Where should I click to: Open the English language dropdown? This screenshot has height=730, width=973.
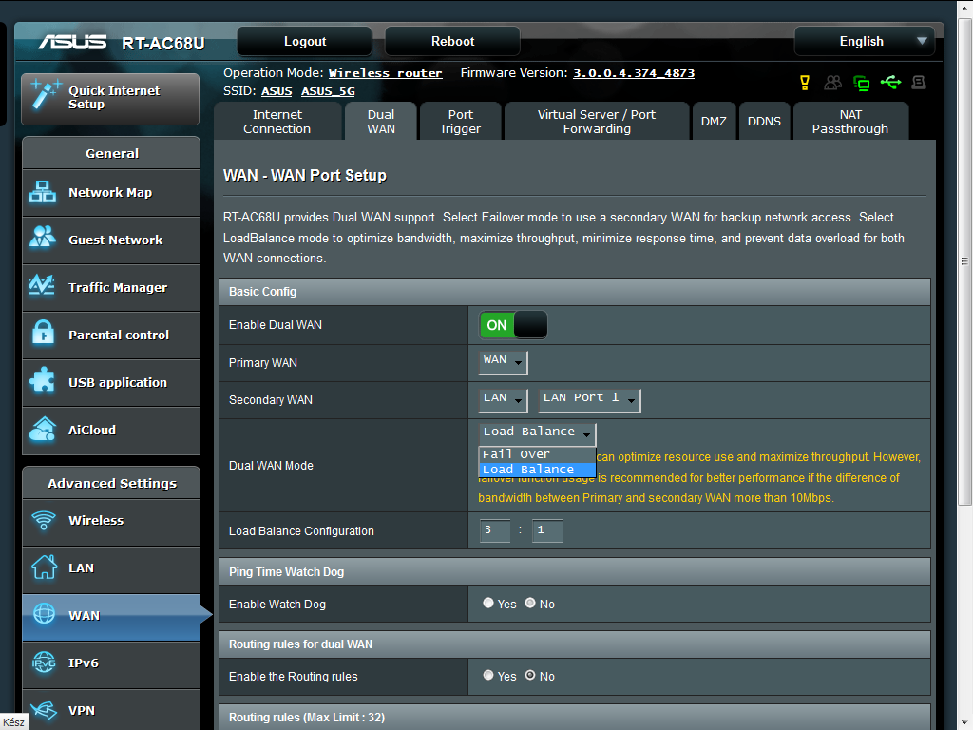865,41
